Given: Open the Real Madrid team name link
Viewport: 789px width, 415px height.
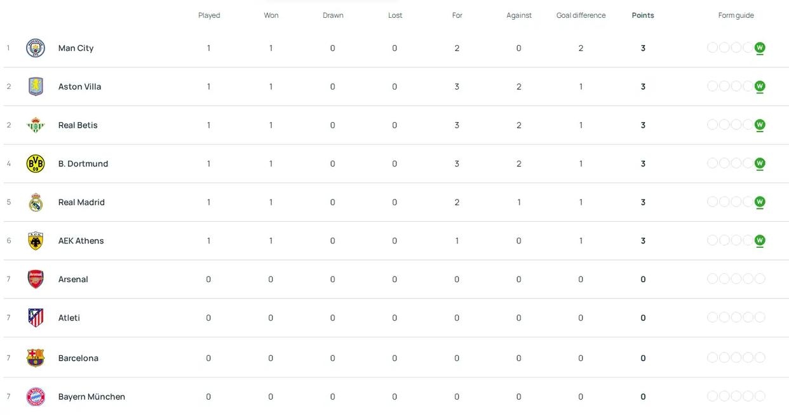Looking at the screenshot, I should [x=81, y=202].
